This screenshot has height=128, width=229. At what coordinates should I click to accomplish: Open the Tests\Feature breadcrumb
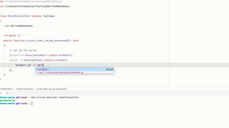pos(6,89)
